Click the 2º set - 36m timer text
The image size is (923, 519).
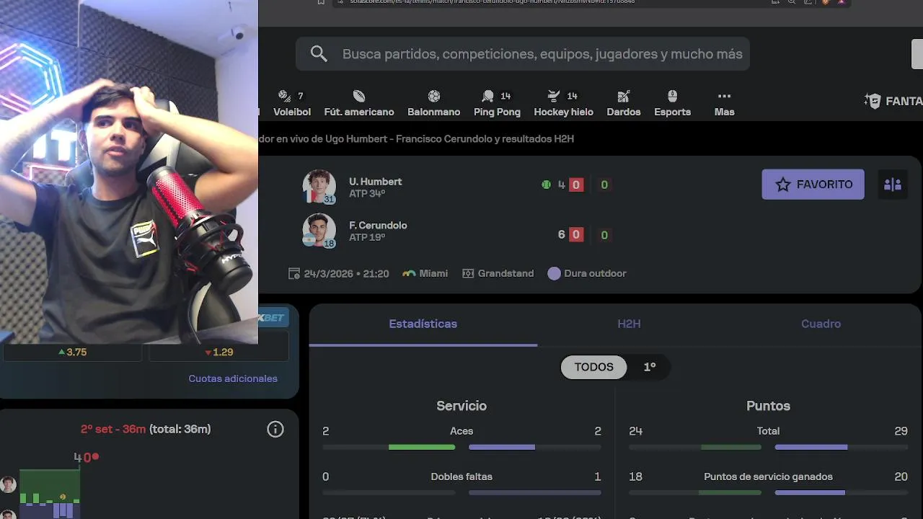113,430
